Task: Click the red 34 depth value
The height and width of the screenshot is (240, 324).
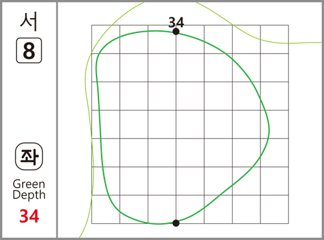Action: 29,216
